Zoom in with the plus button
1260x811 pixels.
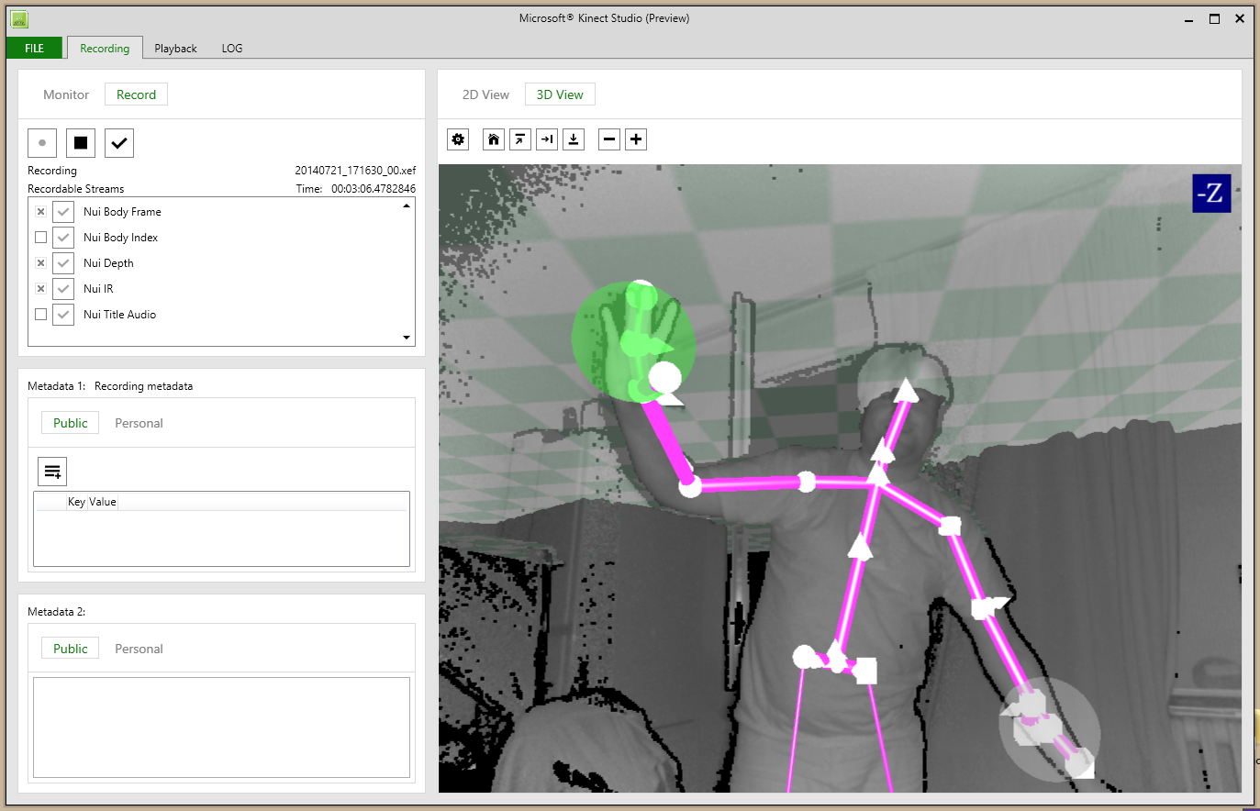pyautogui.click(x=636, y=139)
